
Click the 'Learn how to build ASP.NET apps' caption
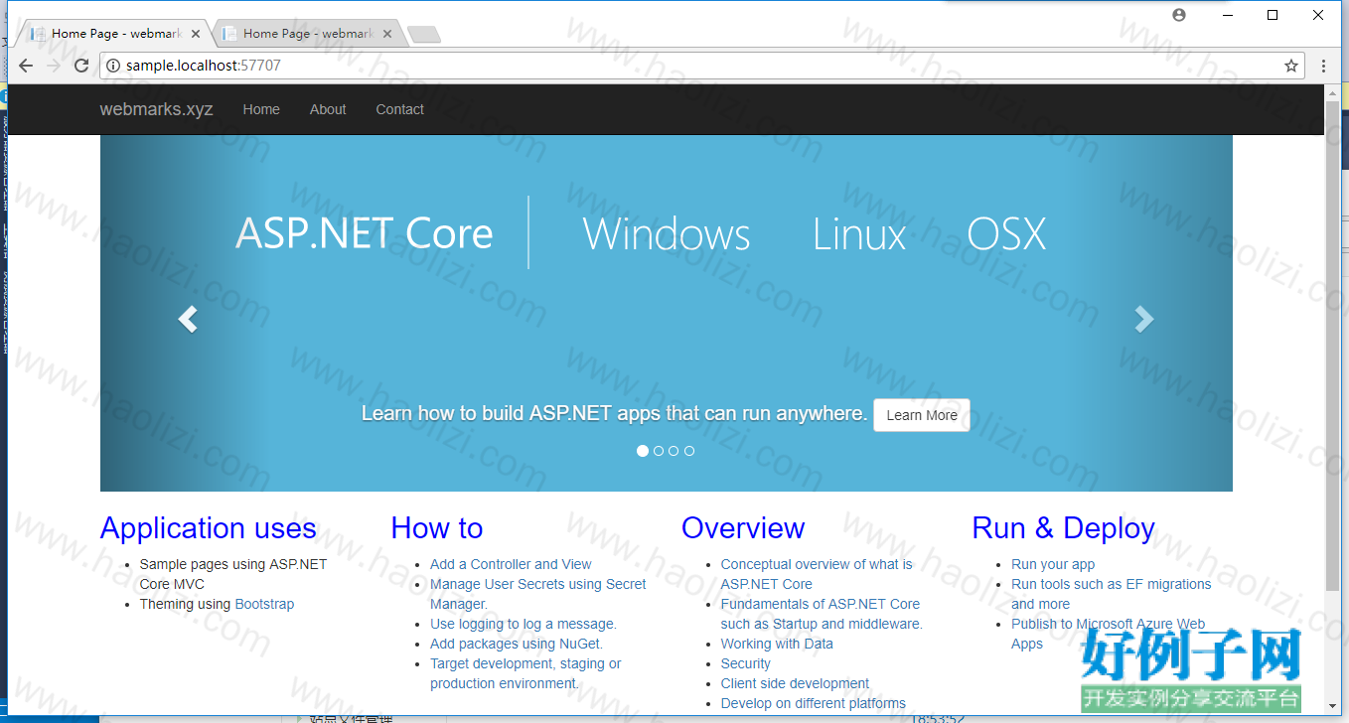click(614, 413)
